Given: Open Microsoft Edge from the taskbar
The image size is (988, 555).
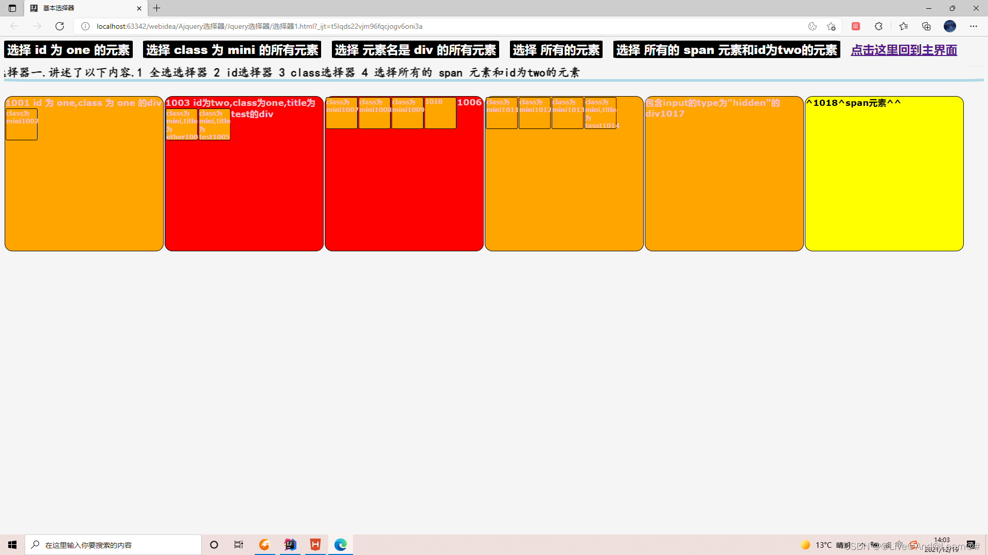Looking at the screenshot, I should [340, 545].
